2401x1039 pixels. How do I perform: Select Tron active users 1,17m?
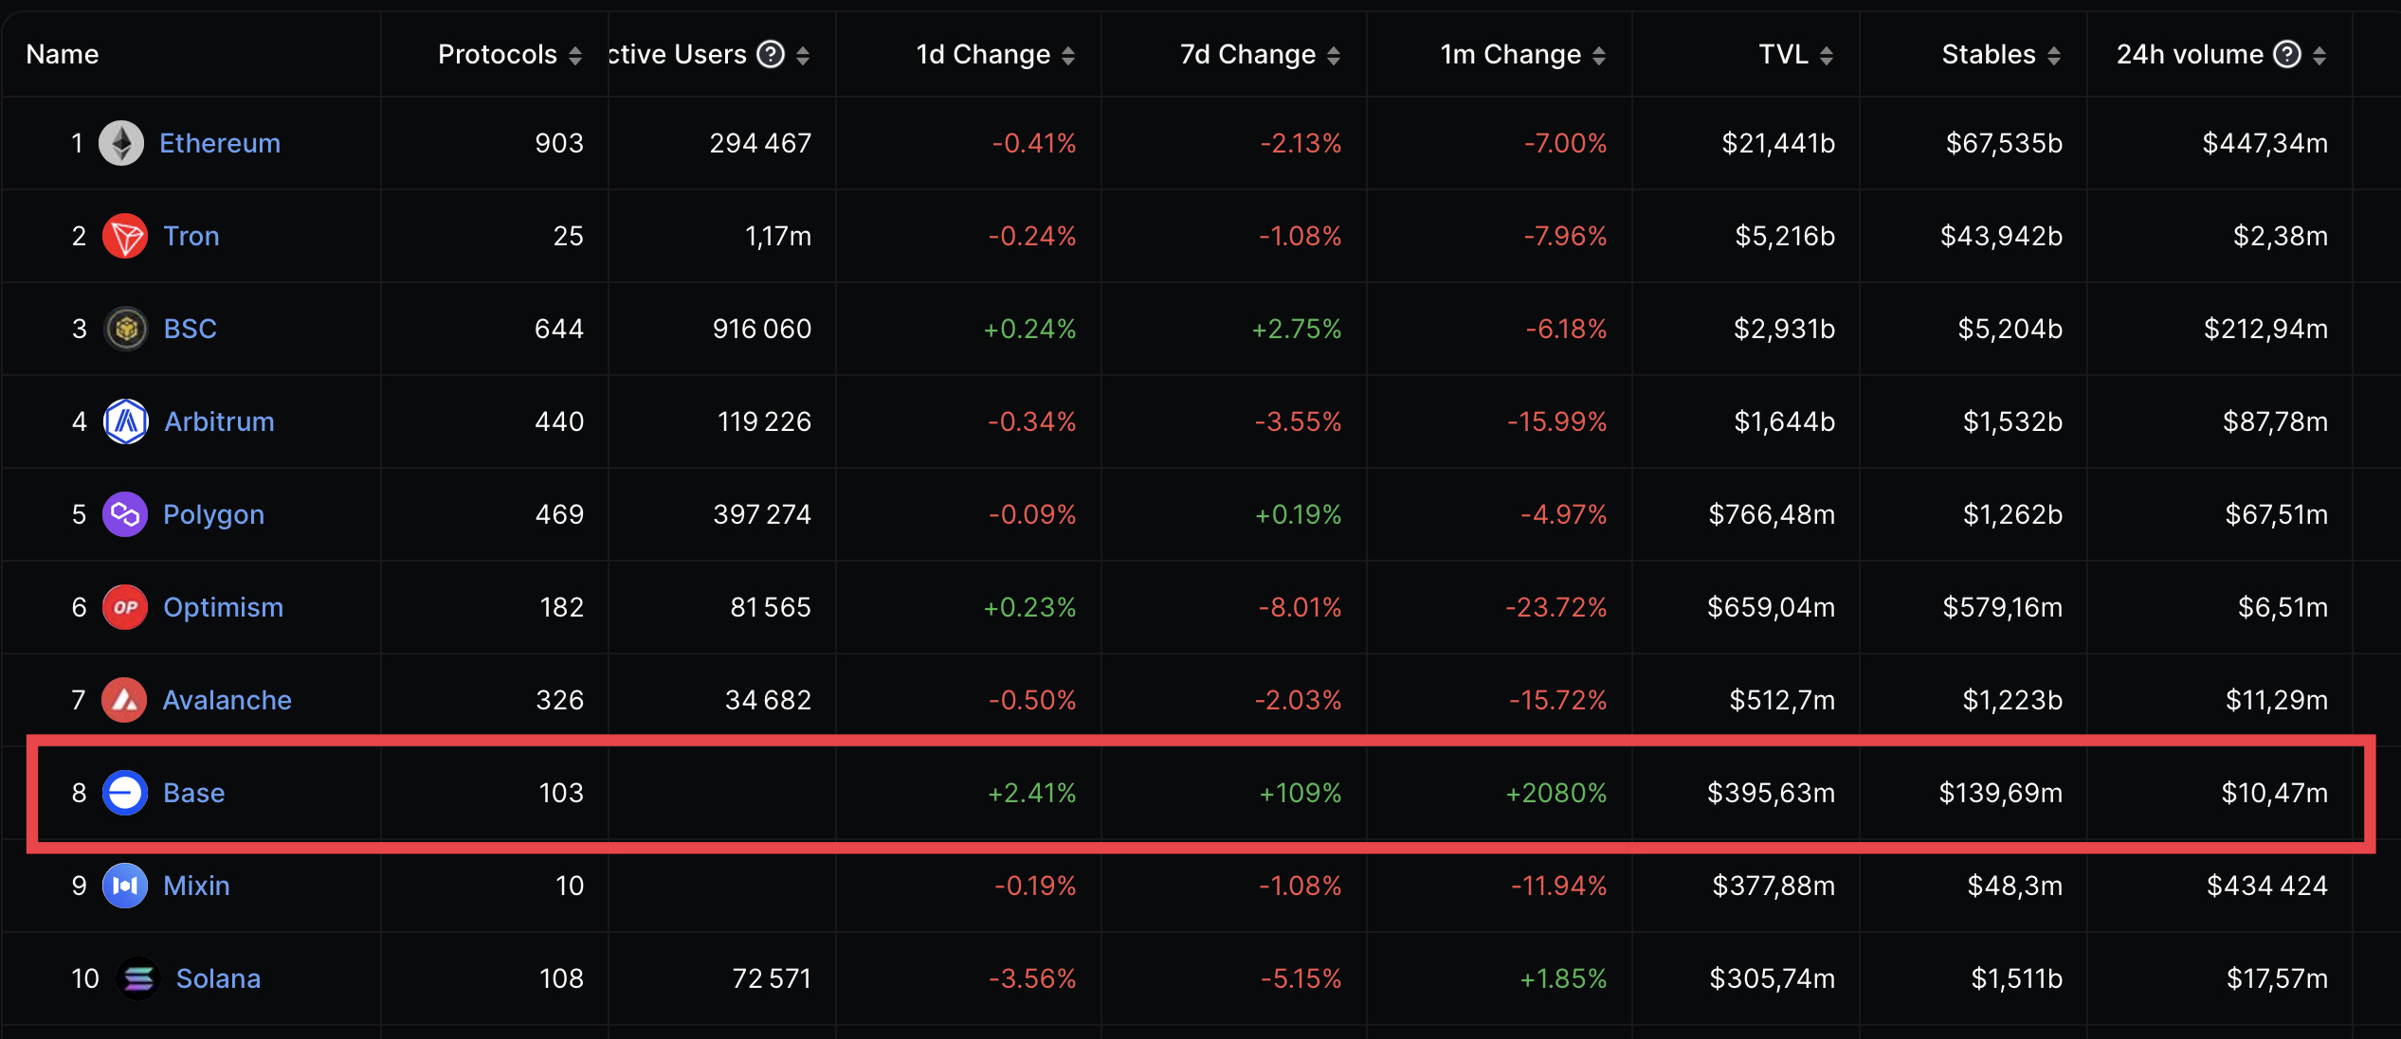(x=778, y=236)
